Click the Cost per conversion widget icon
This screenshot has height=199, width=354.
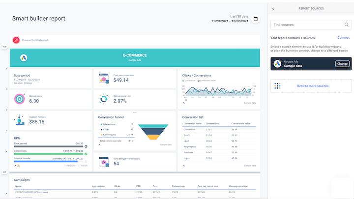pos(104,78)
